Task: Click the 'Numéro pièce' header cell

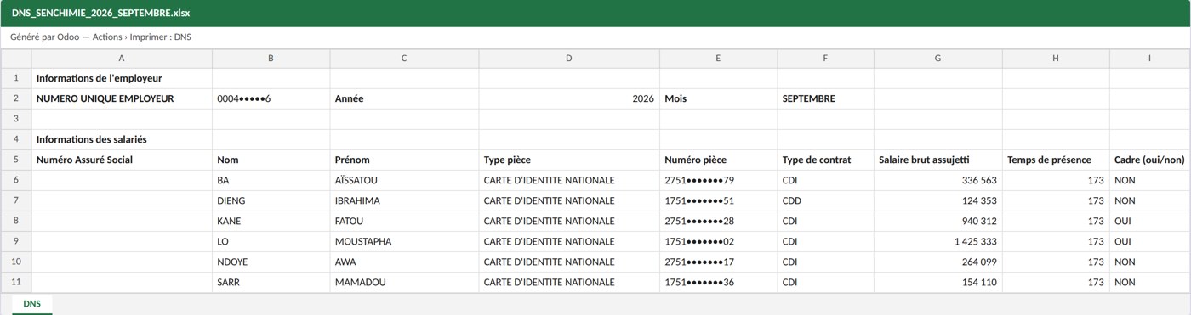Action: pyautogui.click(x=718, y=160)
